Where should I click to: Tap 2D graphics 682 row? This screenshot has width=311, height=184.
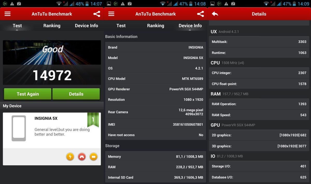tap(259, 135)
